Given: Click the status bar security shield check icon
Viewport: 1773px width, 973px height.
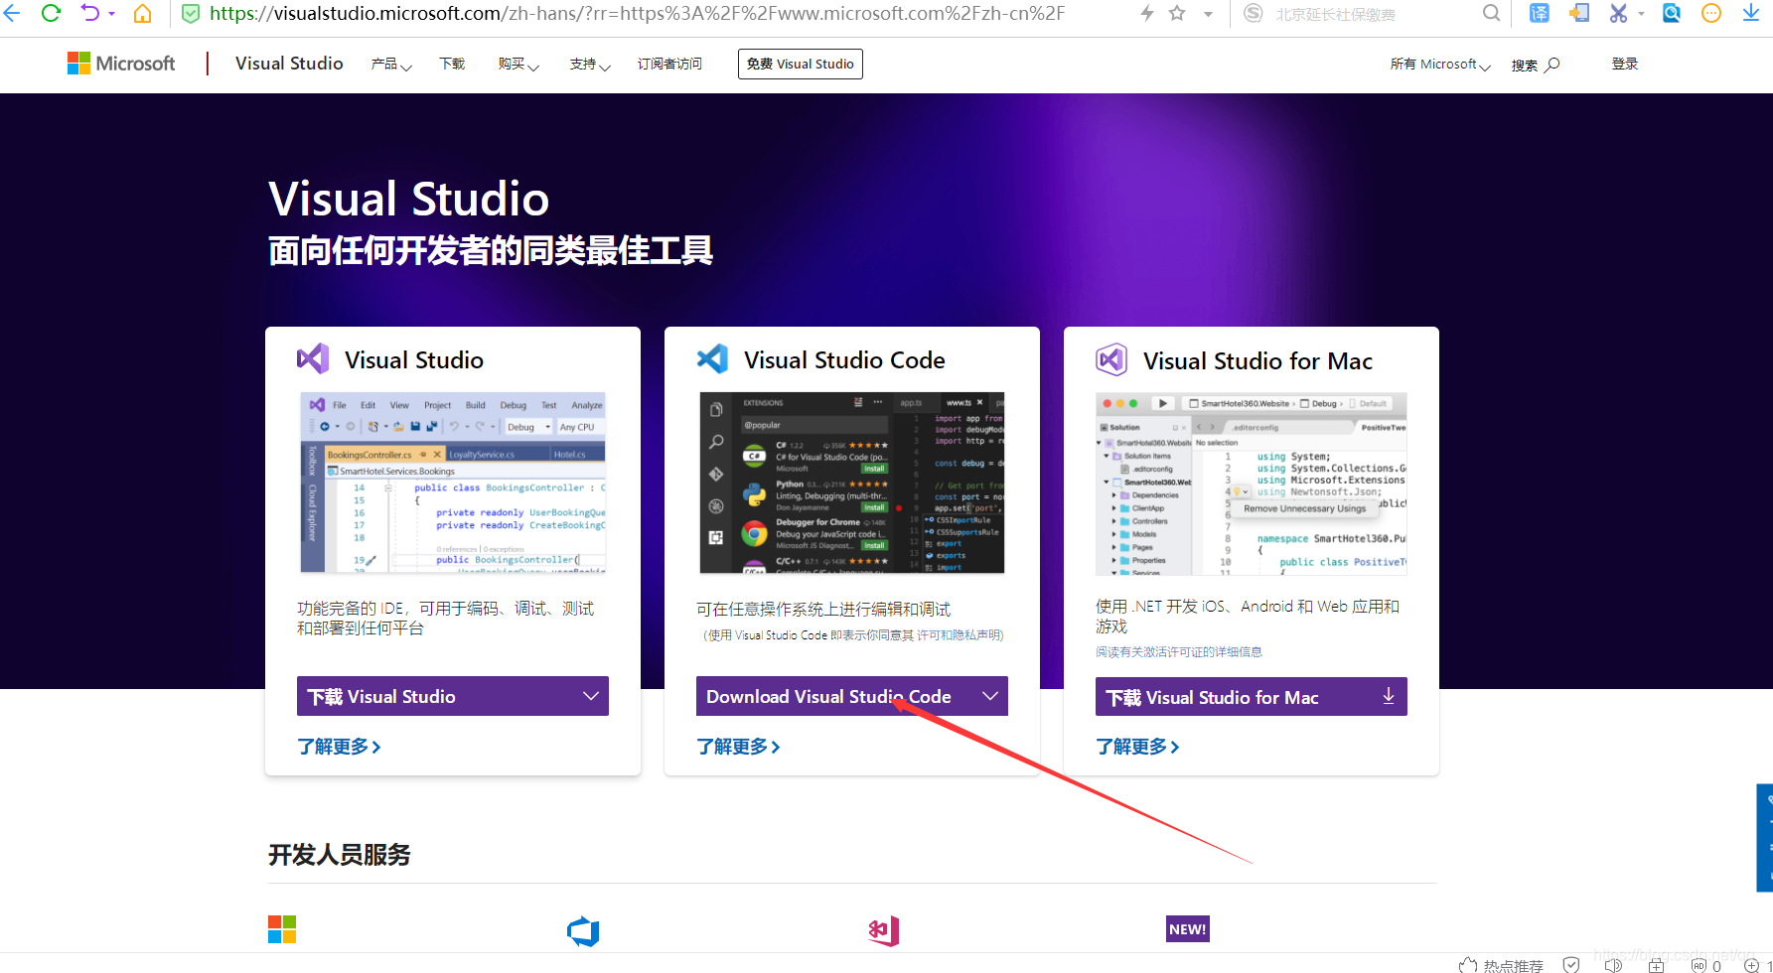Looking at the screenshot, I should 1571,965.
